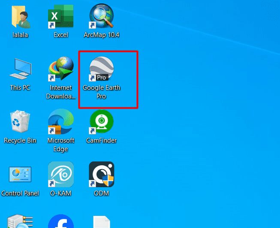280x228 pixels.
Task: Select the CamFinder webcam shortcut icon
Action: click(102, 122)
